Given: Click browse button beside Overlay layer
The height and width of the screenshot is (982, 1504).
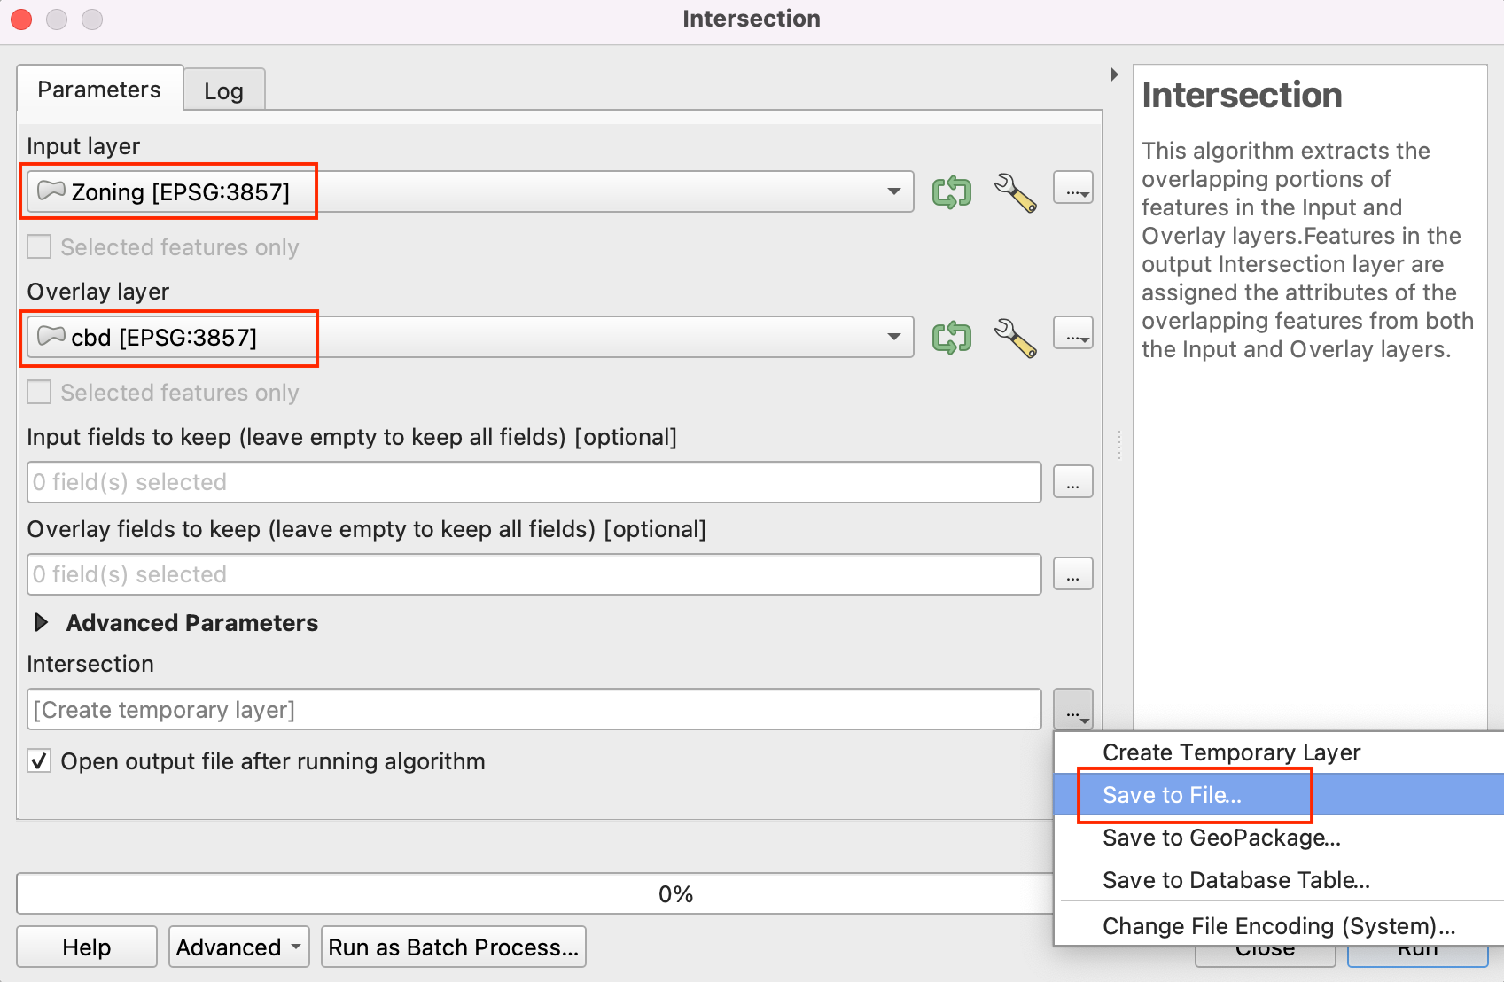Looking at the screenshot, I should tap(1072, 334).
